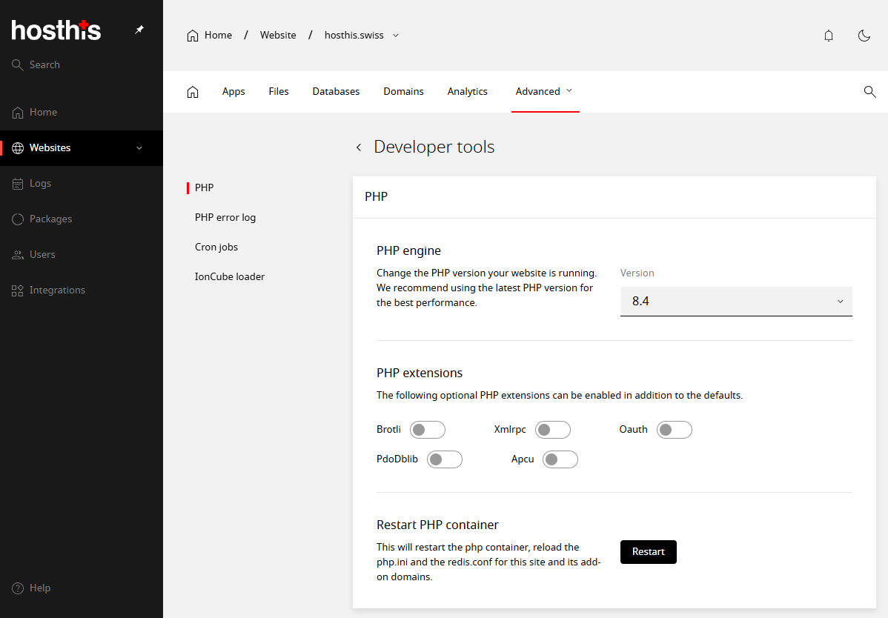Navigate to Home via the breadcrumb
The image size is (888, 618).
(x=217, y=35)
